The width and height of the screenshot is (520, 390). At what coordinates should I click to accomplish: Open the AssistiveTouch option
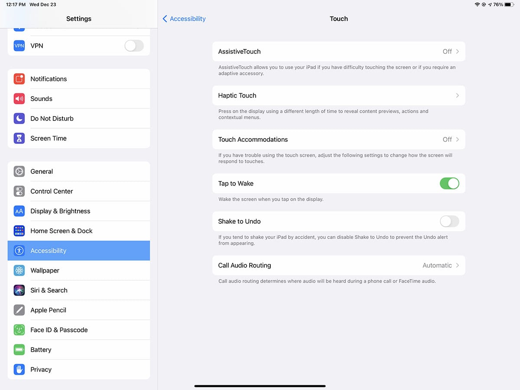(x=339, y=52)
